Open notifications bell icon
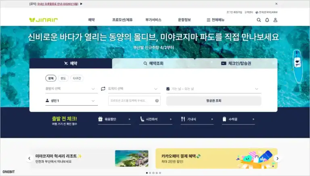The image size is (310, 176). tap(267, 20)
